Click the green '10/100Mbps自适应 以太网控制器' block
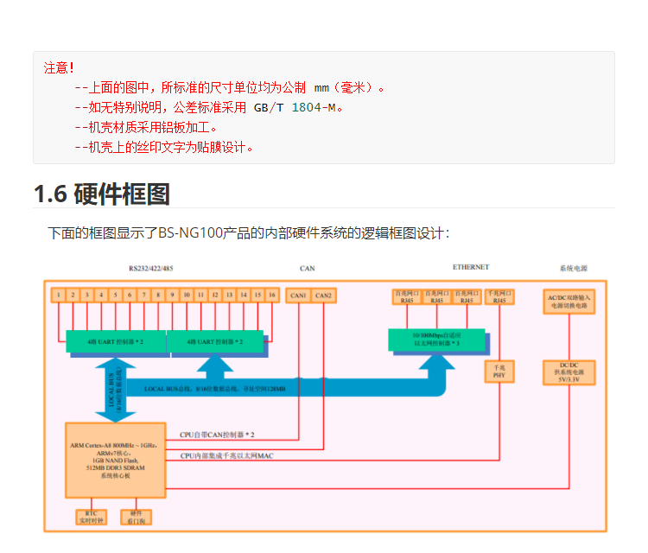This screenshot has height=553, width=648. [x=437, y=340]
